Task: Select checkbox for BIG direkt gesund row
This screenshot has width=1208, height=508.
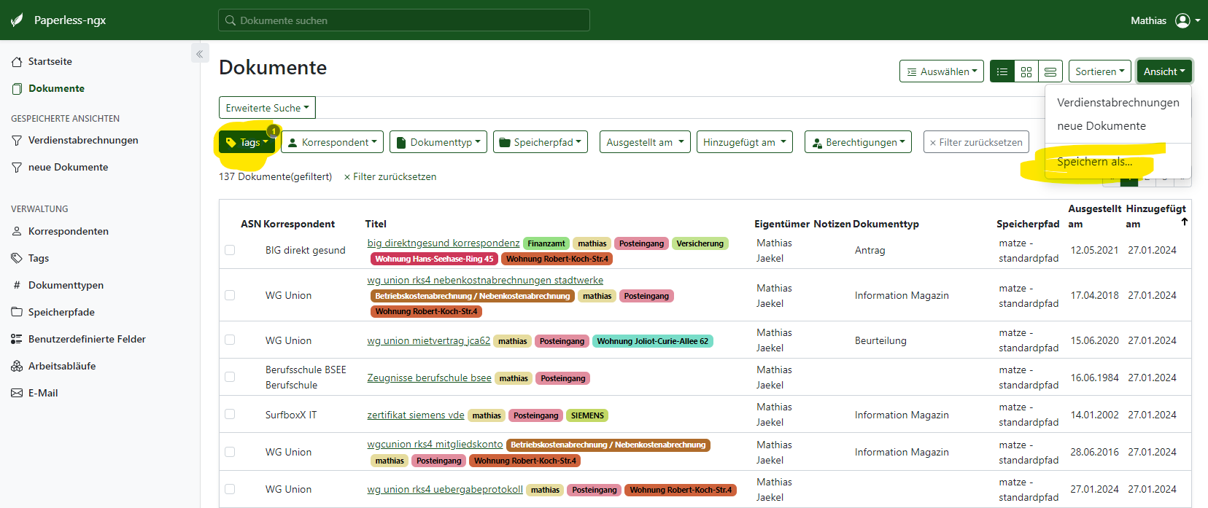Action: [230, 250]
